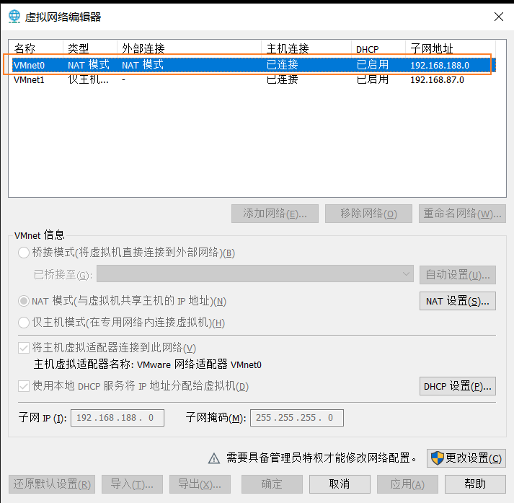This screenshot has width=514, height=503.
Task: Click the Virtual Network Editor globe icon
Action: click(x=14, y=17)
